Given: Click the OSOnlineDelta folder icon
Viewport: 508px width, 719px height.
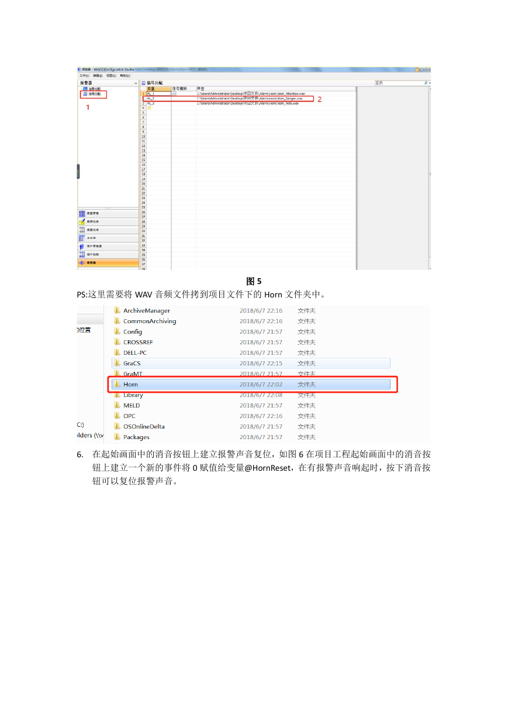Looking at the screenshot, I should click(117, 426).
